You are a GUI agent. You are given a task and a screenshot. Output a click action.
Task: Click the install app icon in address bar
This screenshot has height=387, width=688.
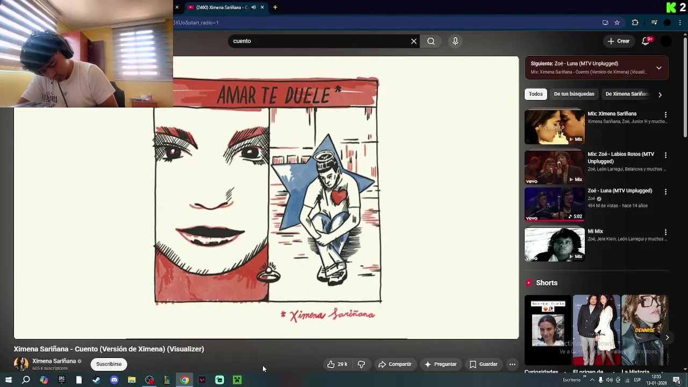pyautogui.click(x=605, y=23)
